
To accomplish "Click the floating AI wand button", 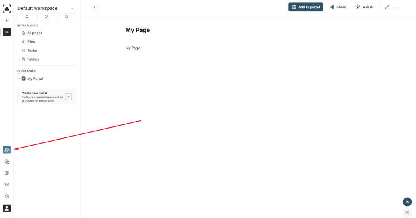I will (x=407, y=202).
